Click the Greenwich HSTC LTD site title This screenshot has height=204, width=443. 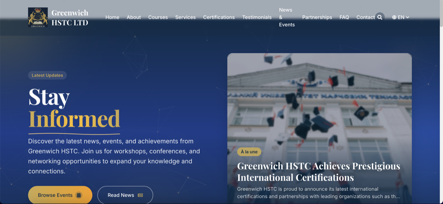(x=70, y=18)
